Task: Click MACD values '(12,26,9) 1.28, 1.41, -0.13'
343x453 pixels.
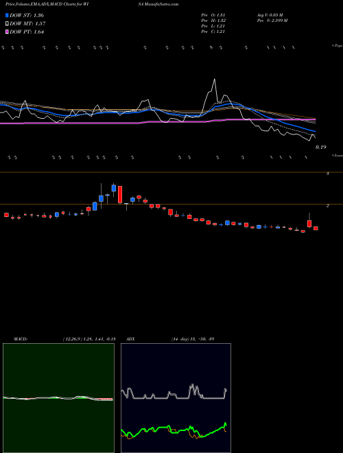Action: coord(89,339)
